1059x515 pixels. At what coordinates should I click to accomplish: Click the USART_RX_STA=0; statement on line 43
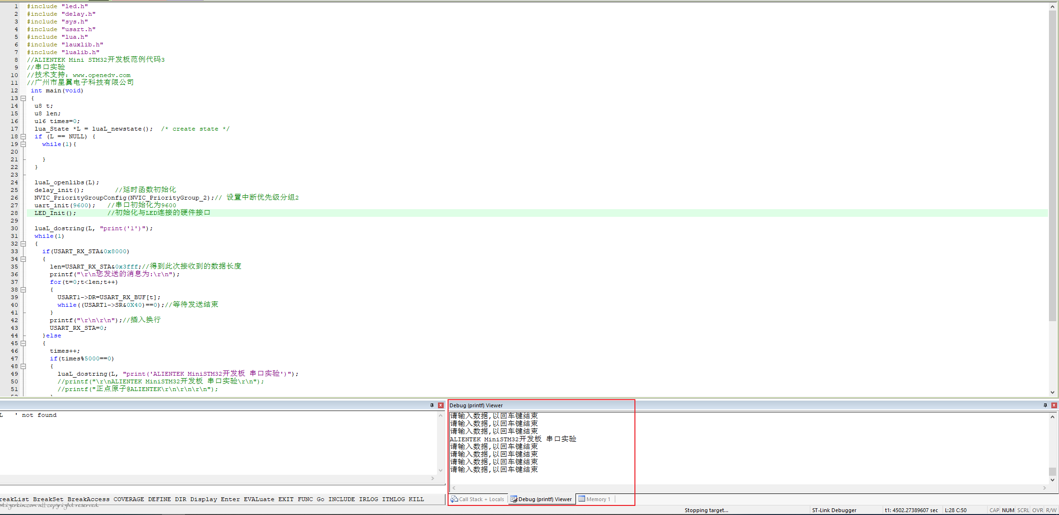(x=78, y=328)
